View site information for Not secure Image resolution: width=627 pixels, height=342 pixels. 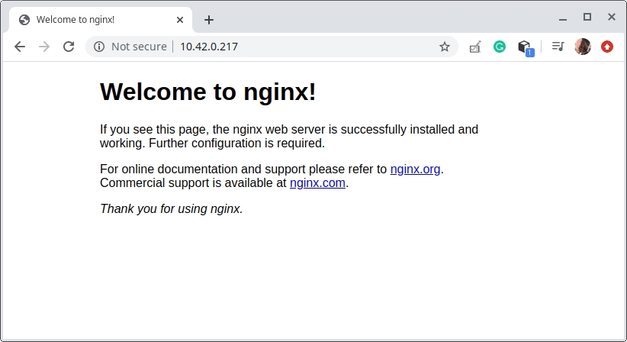click(x=98, y=47)
